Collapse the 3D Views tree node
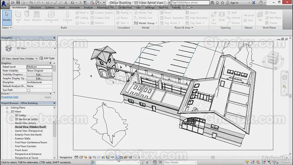This screenshot has height=165, width=293. click(7, 112)
